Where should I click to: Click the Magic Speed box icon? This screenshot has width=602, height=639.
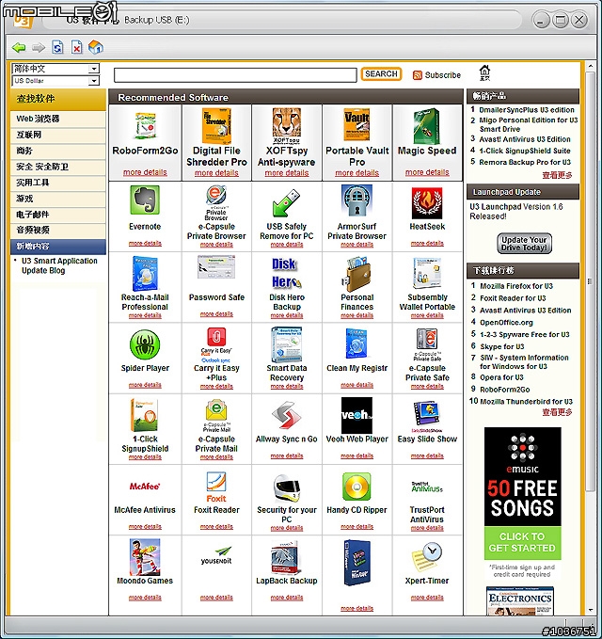[x=427, y=126]
